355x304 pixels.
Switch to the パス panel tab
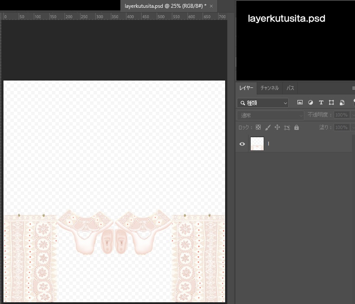[x=290, y=88]
